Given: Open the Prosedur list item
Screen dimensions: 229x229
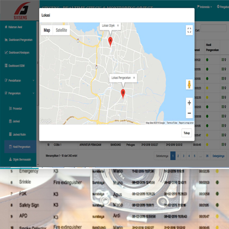Looking at the screenshot, I should point(15,109).
